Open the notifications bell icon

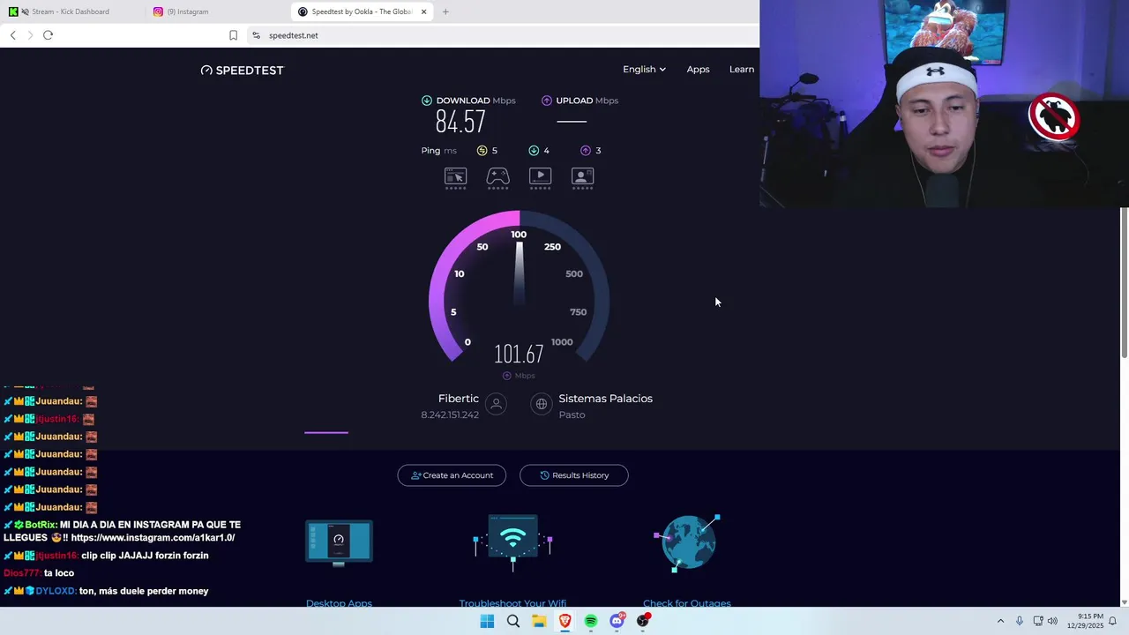(x=1113, y=621)
